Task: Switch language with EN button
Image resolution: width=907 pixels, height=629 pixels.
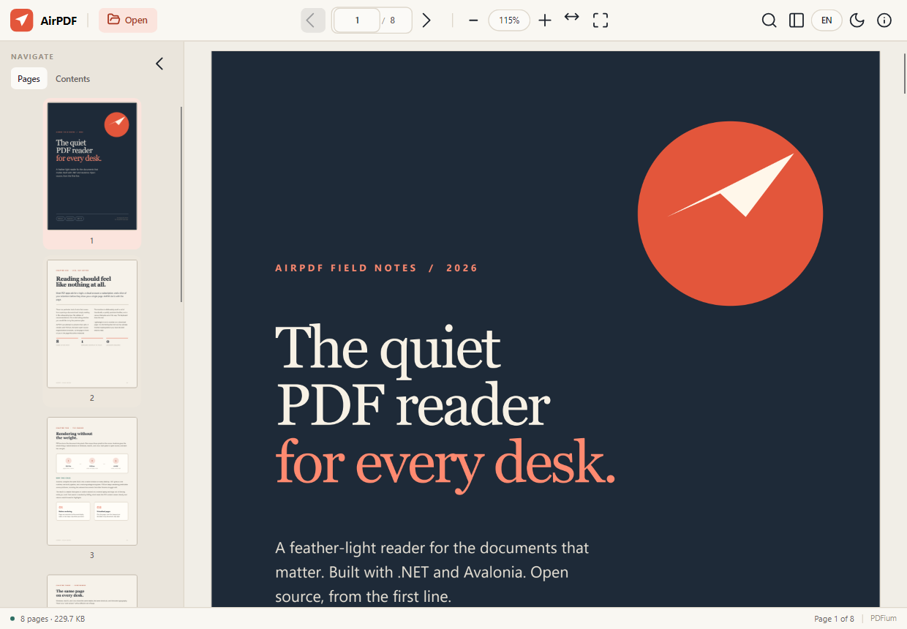Action: 827,20
